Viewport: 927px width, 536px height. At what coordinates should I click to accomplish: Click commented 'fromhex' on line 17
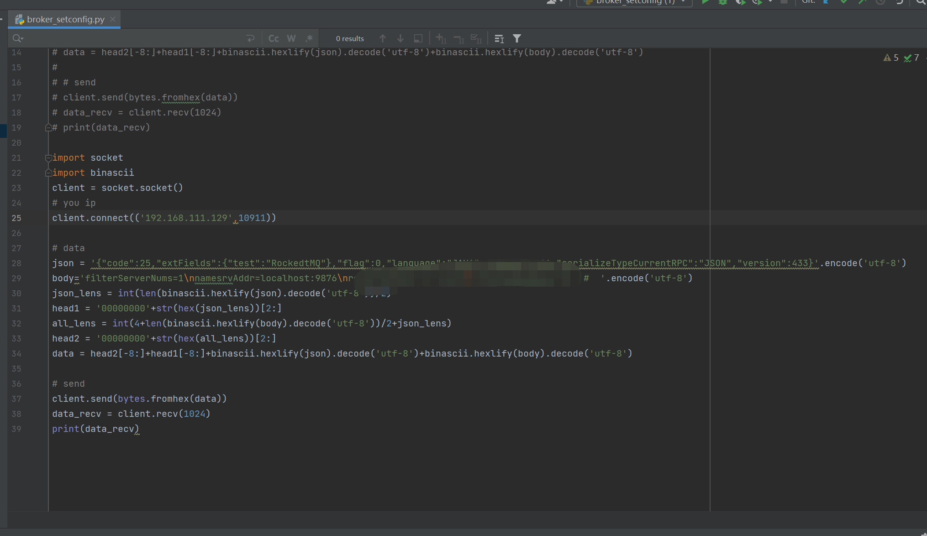[x=181, y=98]
